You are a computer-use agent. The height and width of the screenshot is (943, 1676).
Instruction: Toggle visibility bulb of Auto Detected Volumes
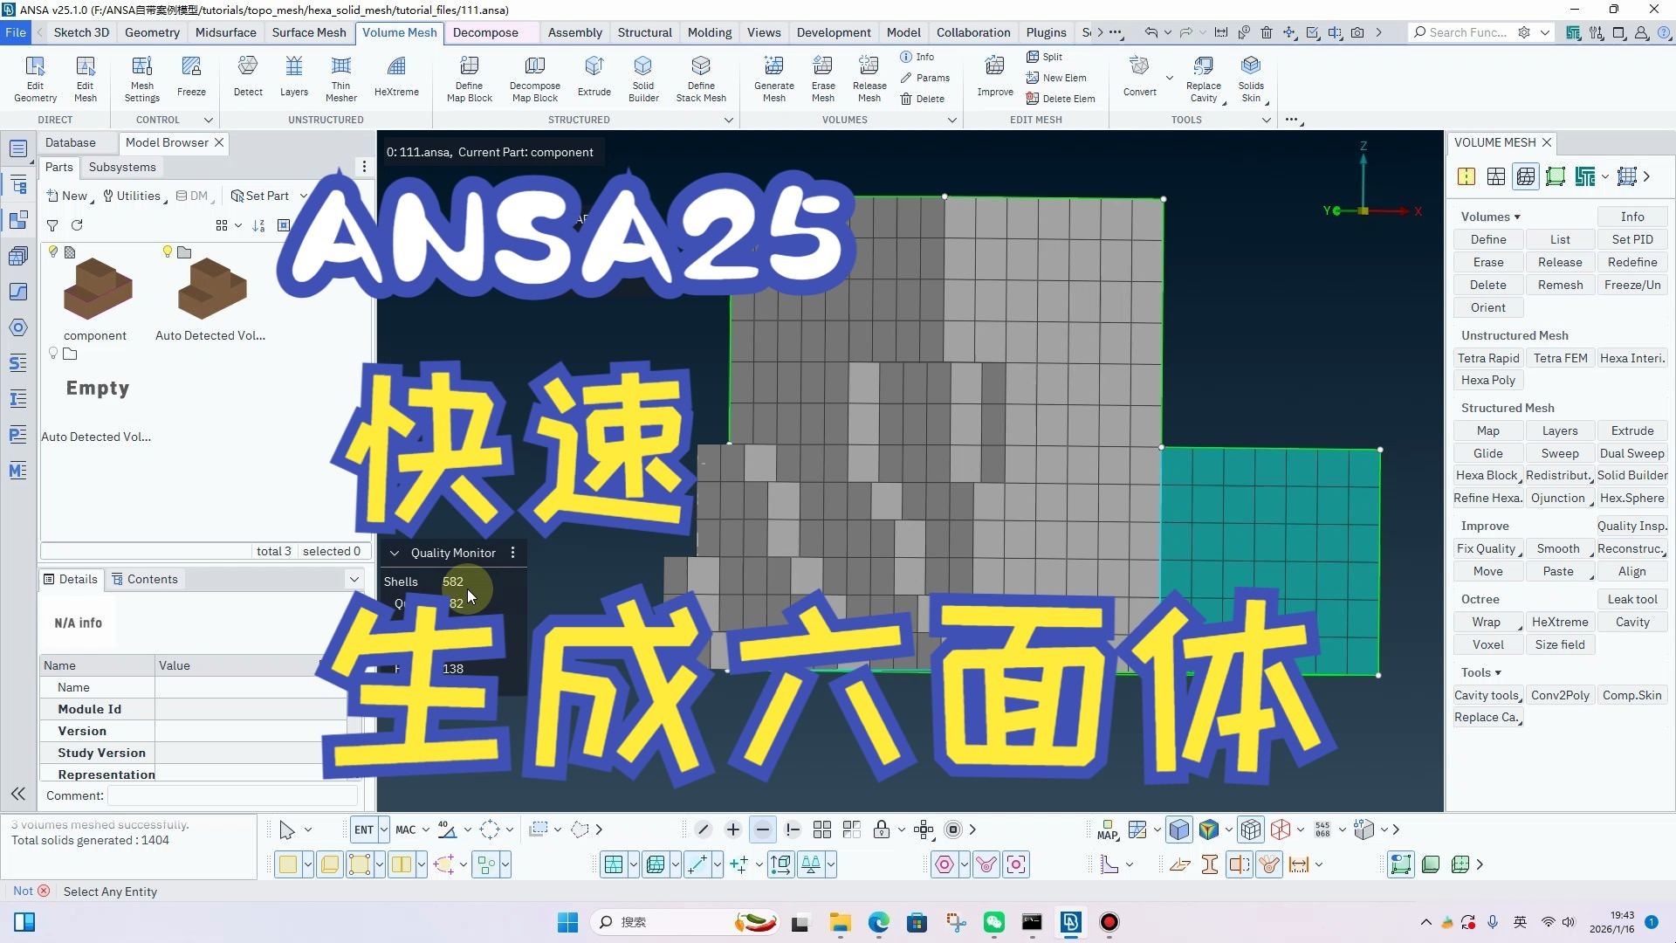[x=168, y=251]
